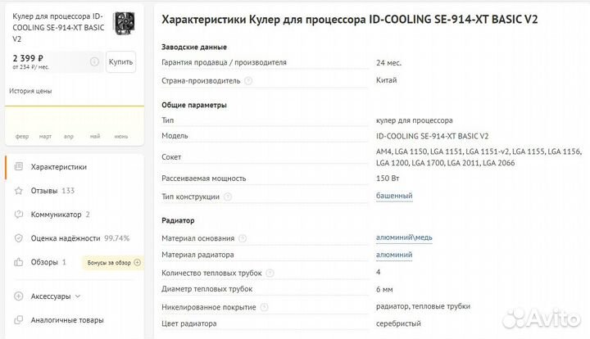Click the Купить button
This screenshot has height=339, width=590.
coord(120,62)
